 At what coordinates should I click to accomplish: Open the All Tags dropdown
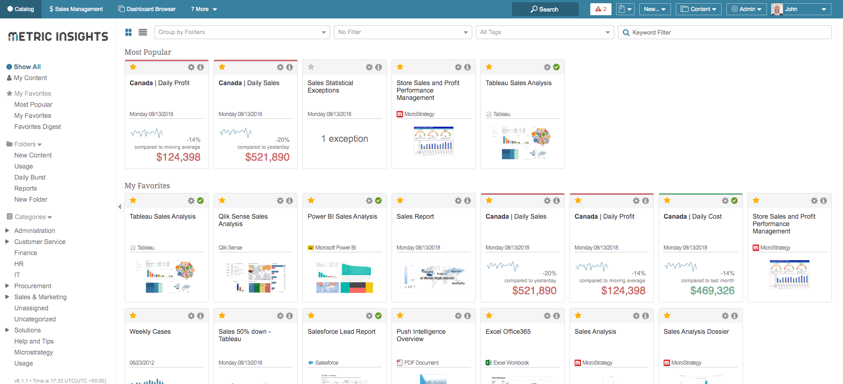(x=545, y=32)
